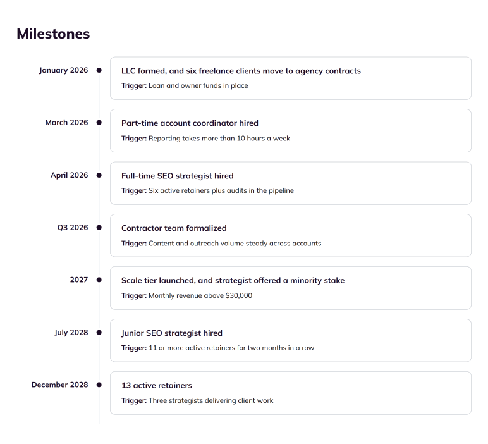Click the July 2028 timeline dot
The image size is (488, 444).
(99, 333)
